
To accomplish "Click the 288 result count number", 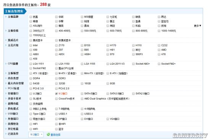I will pyautogui.click(x=44, y=5).
